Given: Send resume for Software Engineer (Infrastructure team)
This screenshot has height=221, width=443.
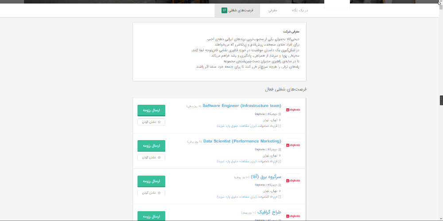Looking at the screenshot, I should coord(151,110).
